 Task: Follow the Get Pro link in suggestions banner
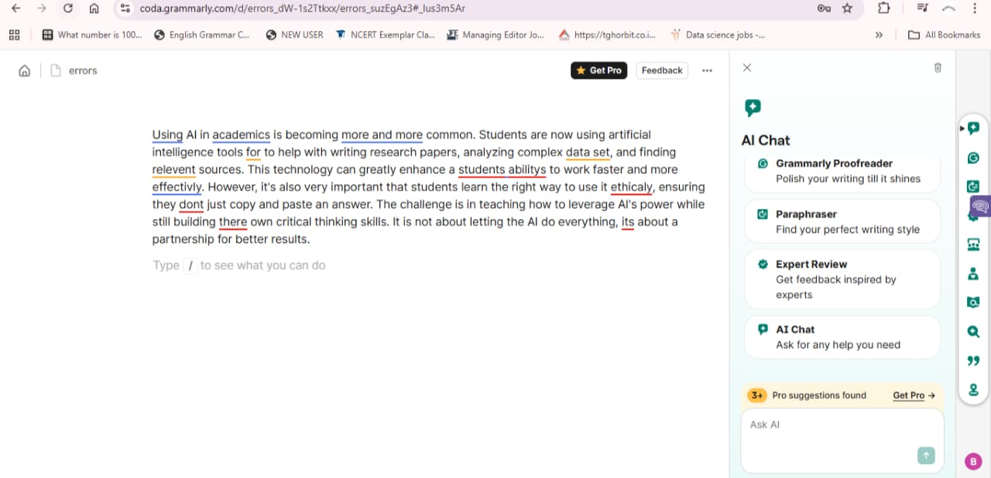point(914,395)
